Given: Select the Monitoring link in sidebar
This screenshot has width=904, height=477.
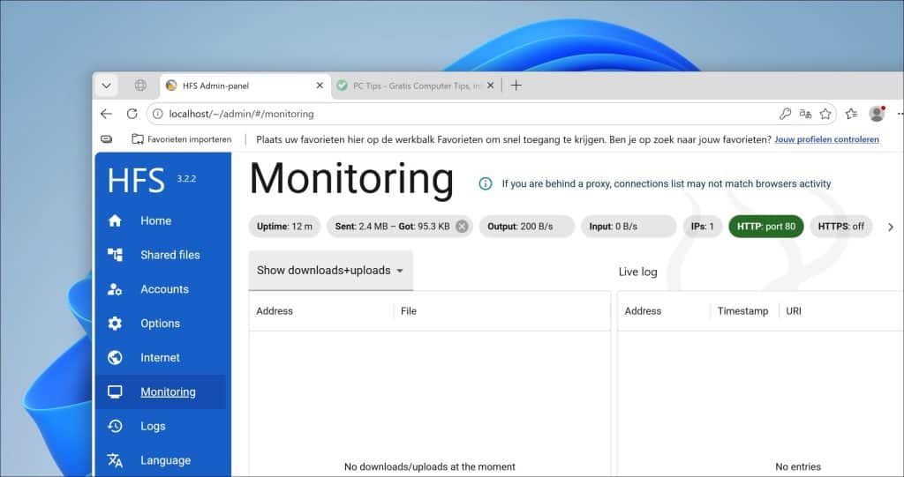Looking at the screenshot, I should 168,391.
